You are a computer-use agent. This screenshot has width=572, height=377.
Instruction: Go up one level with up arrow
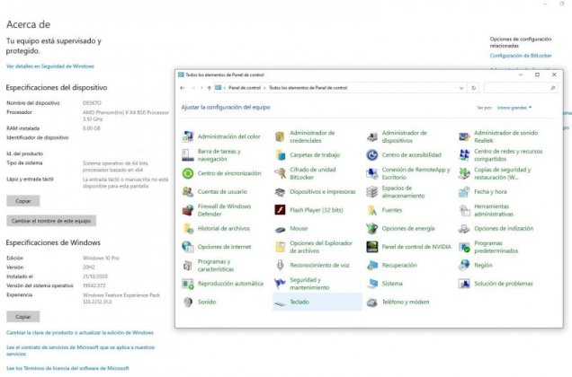[209, 88]
